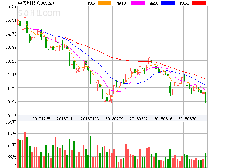This screenshot has height=168, width=229.
Task: Click the red MA60 legend swatch
Action: 199,3
